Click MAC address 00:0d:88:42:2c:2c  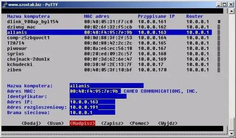(x=108, y=43)
